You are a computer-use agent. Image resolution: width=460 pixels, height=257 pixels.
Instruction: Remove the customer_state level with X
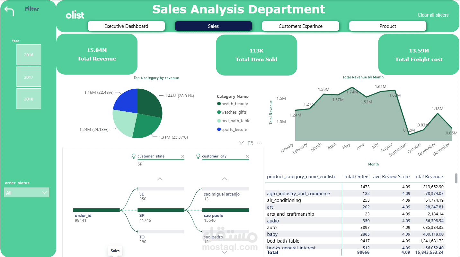[x=183, y=157]
